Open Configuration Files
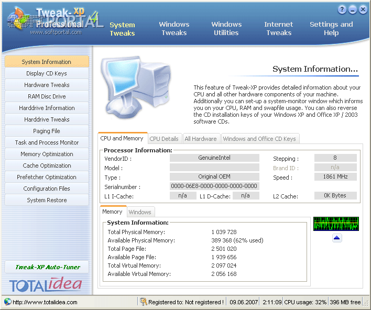Image resolution: width=371 pixels, height=310 pixels. click(x=47, y=189)
